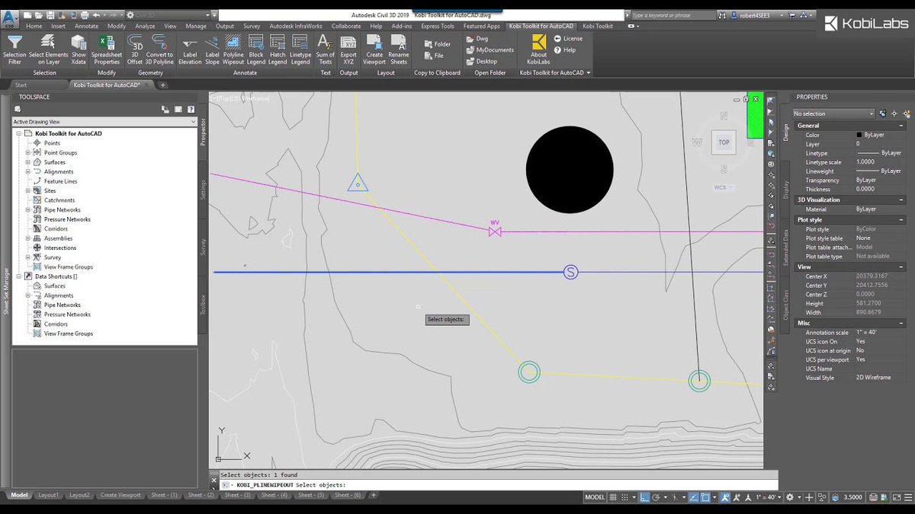Image resolution: width=915 pixels, height=514 pixels.
Task: Toggle Ortho mode in status bar
Action: coord(645,496)
